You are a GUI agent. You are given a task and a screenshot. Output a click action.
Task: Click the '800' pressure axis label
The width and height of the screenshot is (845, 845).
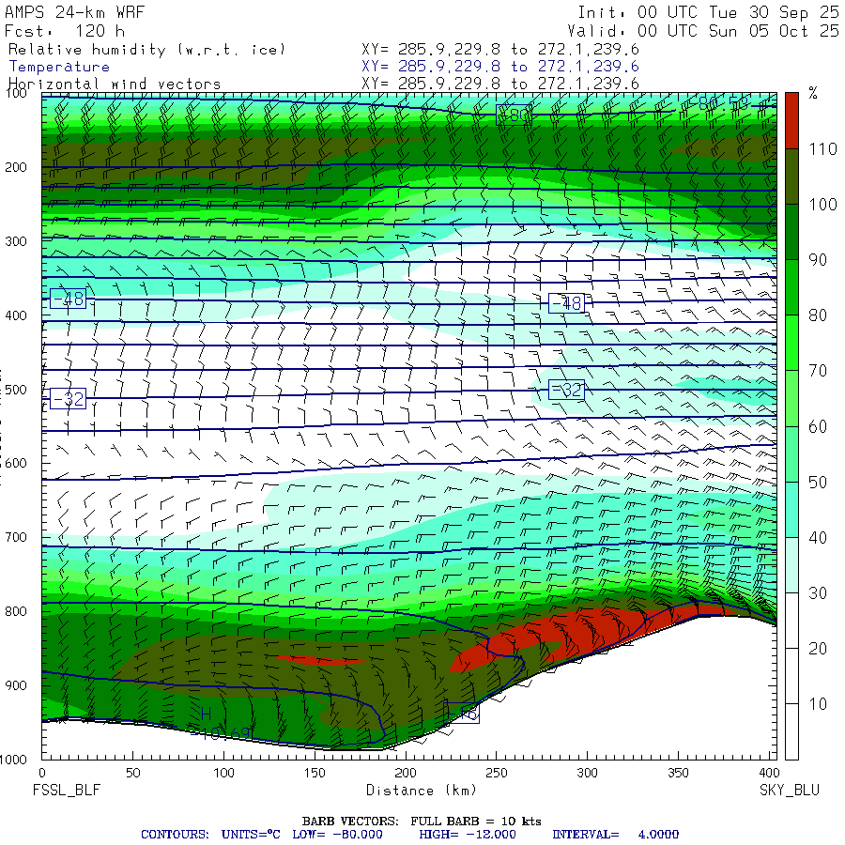(16, 611)
